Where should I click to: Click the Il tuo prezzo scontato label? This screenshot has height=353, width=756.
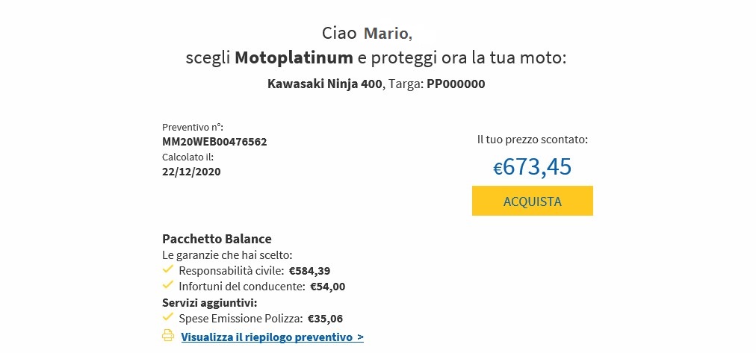coord(533,140)
